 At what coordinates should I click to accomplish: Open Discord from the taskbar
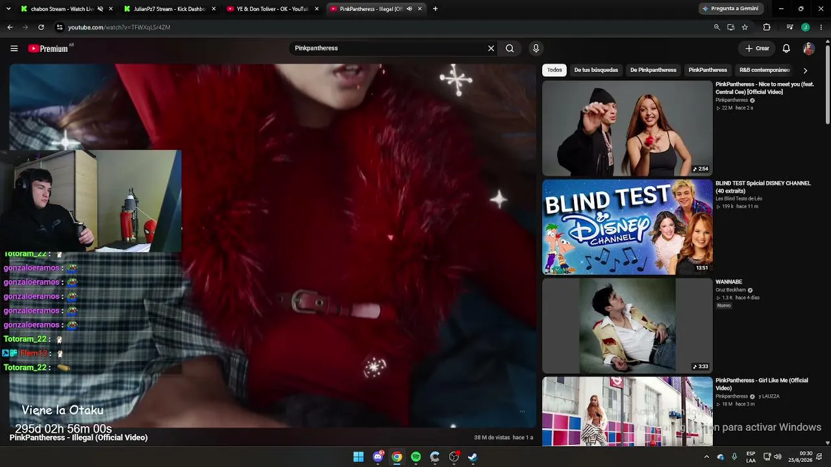pyautogui.click(x=378, y=457)
